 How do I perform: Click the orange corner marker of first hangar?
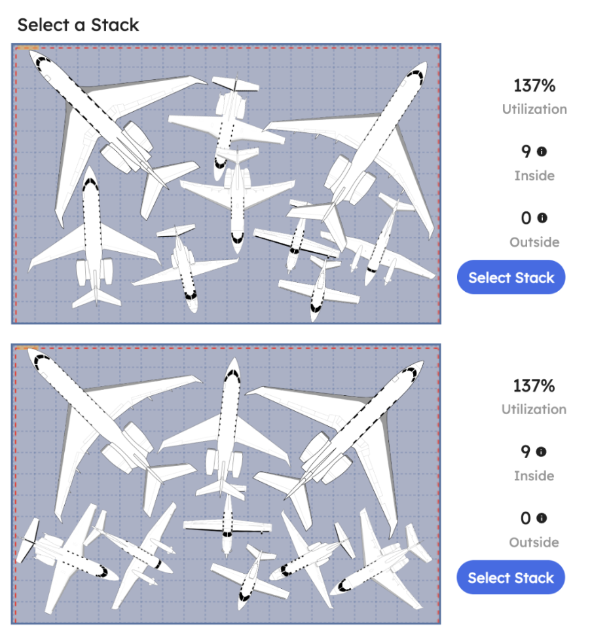point(28,48)
